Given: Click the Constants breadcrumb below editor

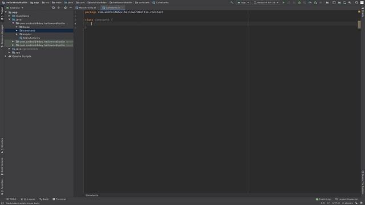Looking at the screenshot, I should [x=92, y=195].
